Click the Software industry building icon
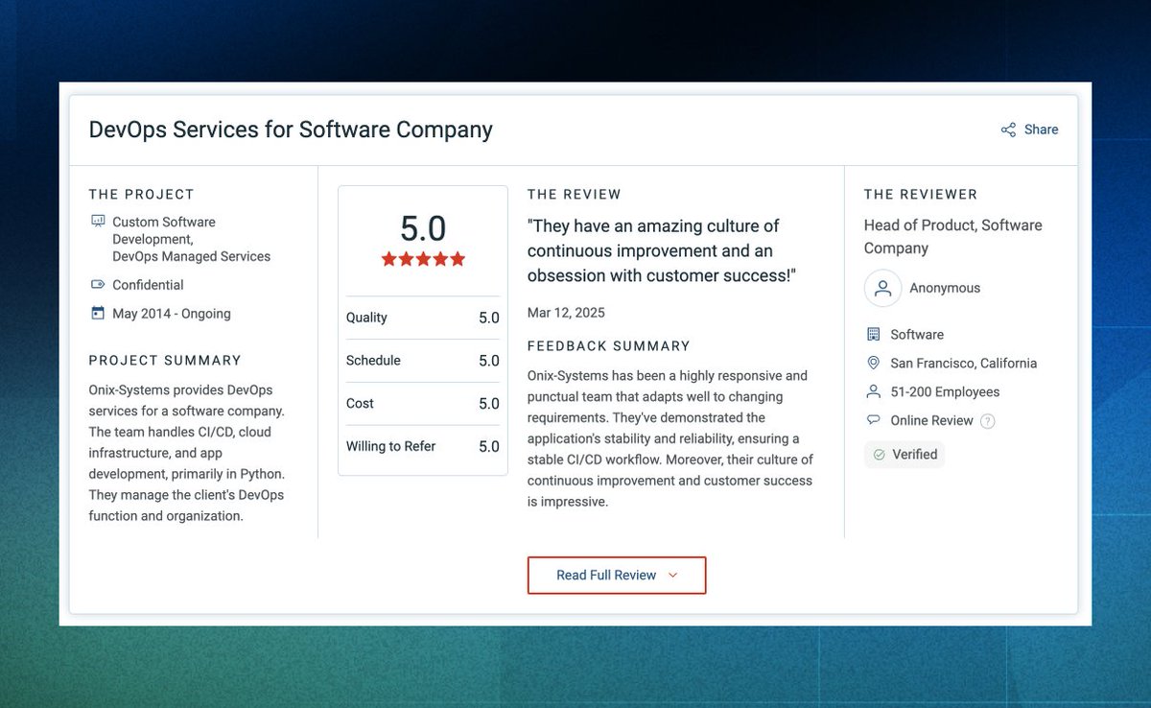This screenshot has width=1151, height=708. tap(873, 335)
